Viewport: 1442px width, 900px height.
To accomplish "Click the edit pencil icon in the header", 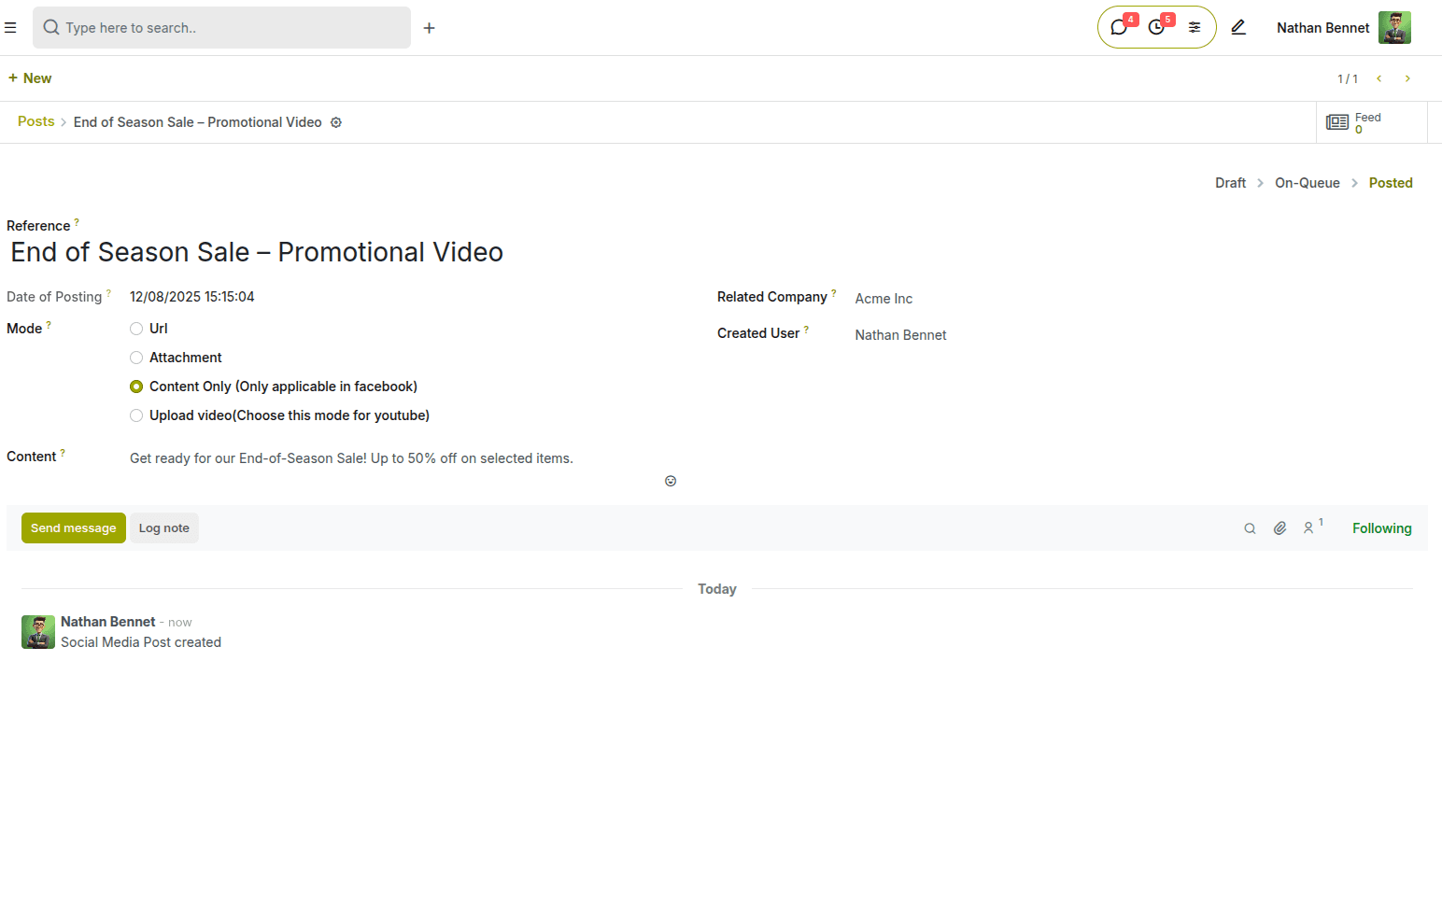I will coord(1238,27).
